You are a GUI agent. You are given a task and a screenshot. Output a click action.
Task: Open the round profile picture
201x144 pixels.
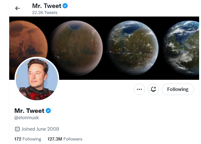pyautogui.click(x=37, y=79)
